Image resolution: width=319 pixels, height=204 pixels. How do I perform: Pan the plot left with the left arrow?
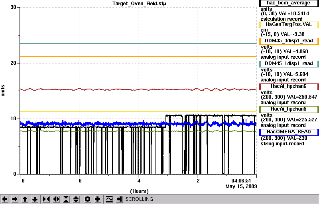point(5,199)
